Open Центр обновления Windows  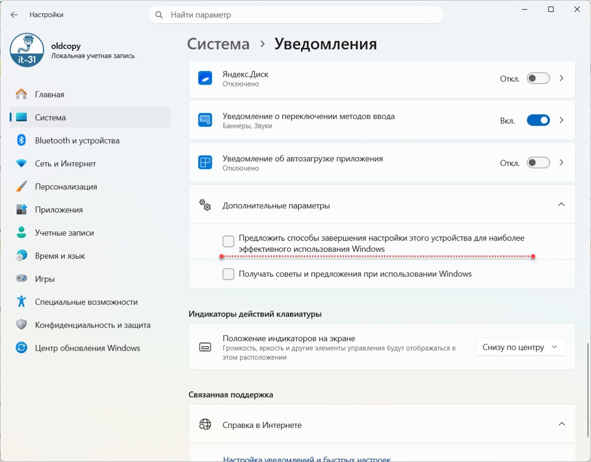click(90, 348)
